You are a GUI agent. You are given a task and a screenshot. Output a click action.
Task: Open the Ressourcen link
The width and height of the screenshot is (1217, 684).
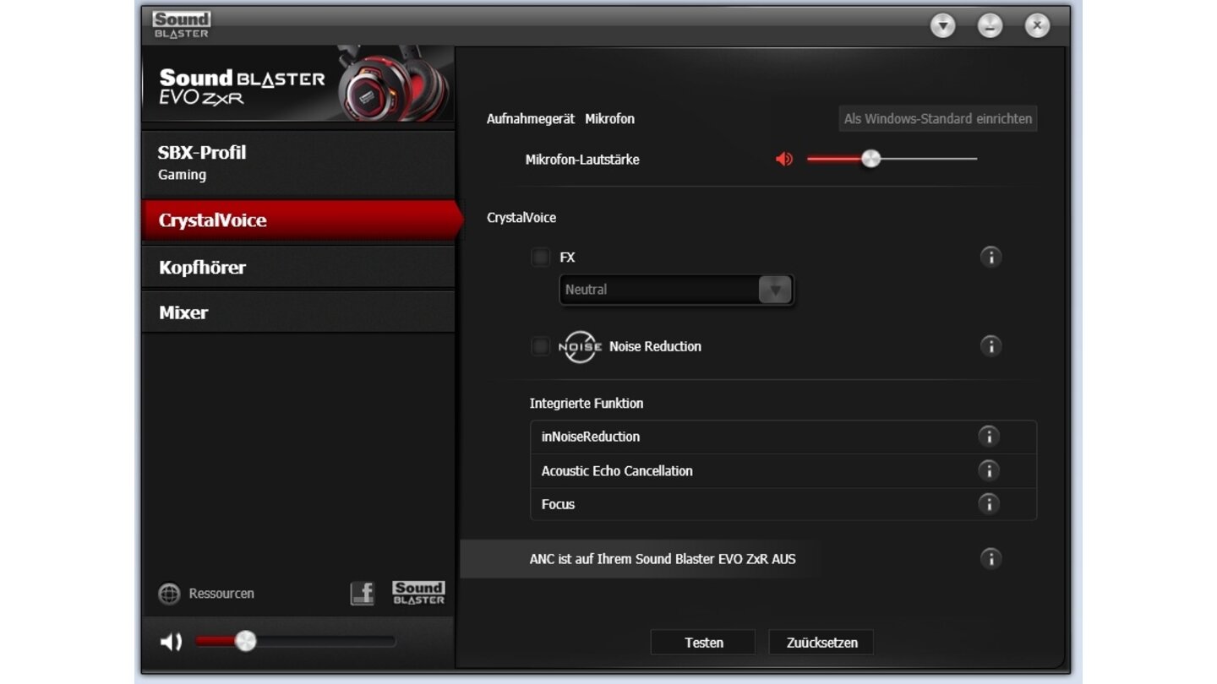[221, 594]
